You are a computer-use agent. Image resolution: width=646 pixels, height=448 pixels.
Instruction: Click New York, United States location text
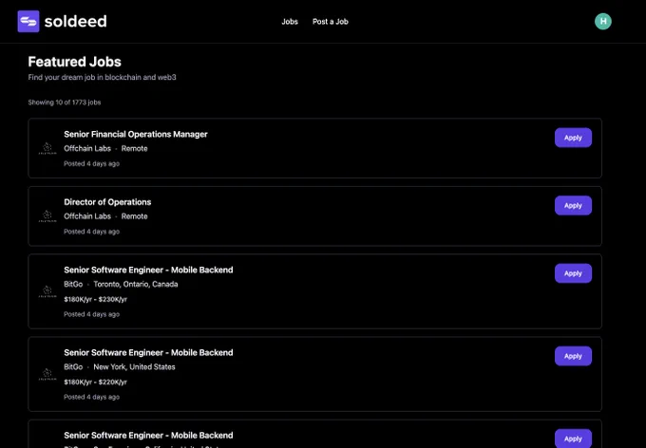coord(134,367)
